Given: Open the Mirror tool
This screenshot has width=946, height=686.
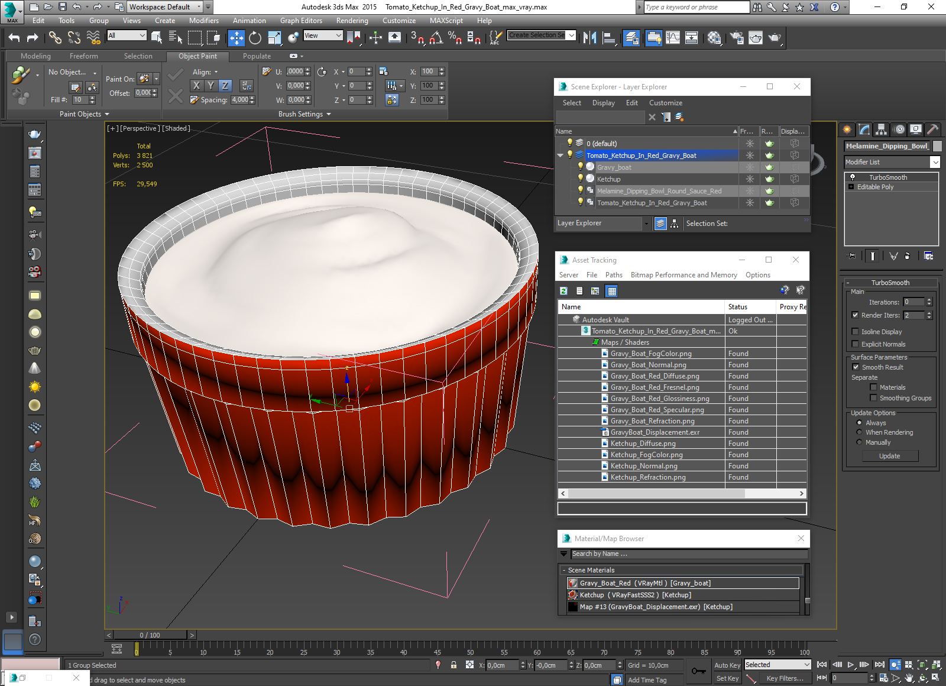Looking at the screenshot, I should click(589, 38).
